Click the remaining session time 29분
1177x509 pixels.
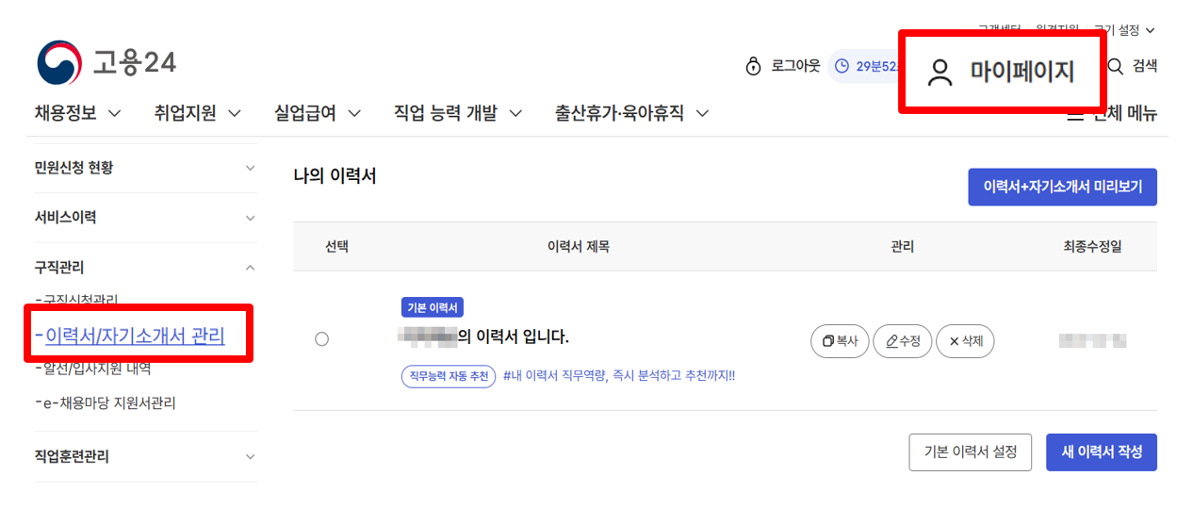pyautogui.click(x=876, y=66)
